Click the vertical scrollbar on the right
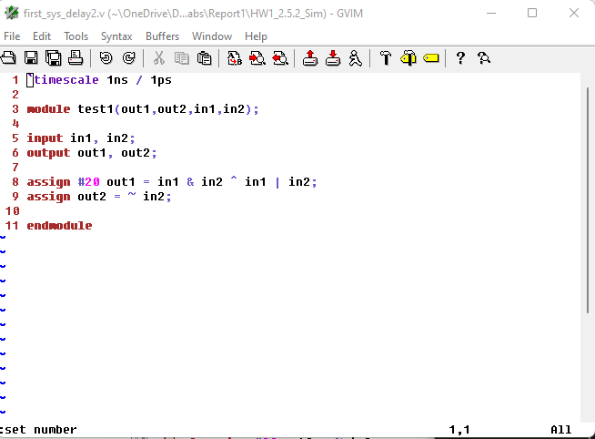The image size is (595, 439). click(588, 246)
